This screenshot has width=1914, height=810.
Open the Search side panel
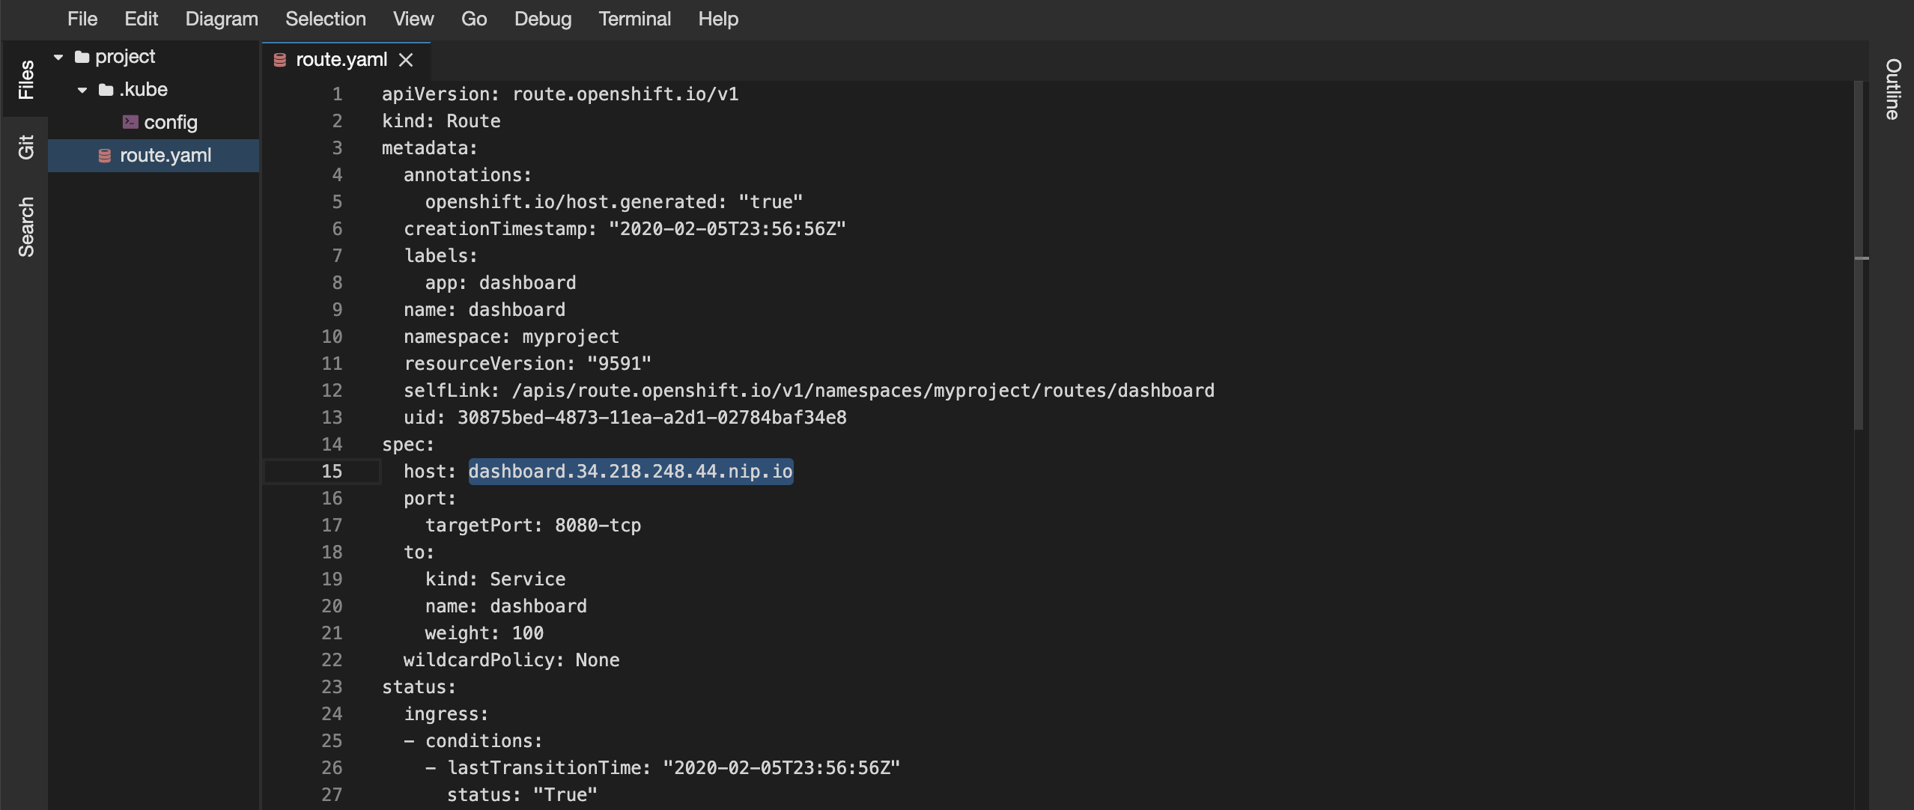point(25,226)
